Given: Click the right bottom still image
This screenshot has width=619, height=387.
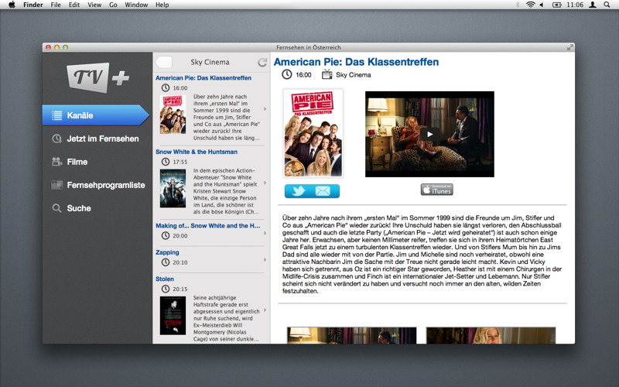Looking at the screenshot, I should pyautogui.click(x=491, y=335).
